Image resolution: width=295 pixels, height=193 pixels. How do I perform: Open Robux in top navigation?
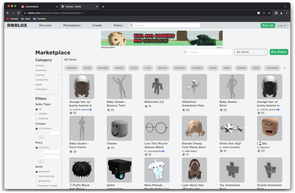[118, 25]
